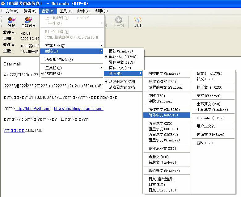Select the Unicode (UTF-8) encoding radio option

coord(122,57)
